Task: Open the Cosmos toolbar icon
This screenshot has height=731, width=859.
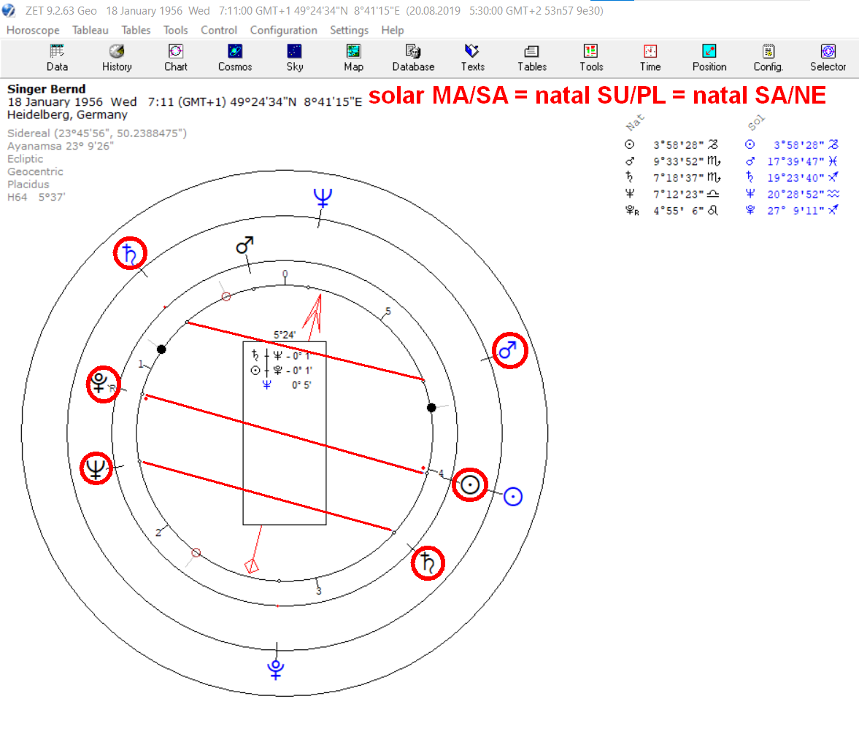Action: 235,58
